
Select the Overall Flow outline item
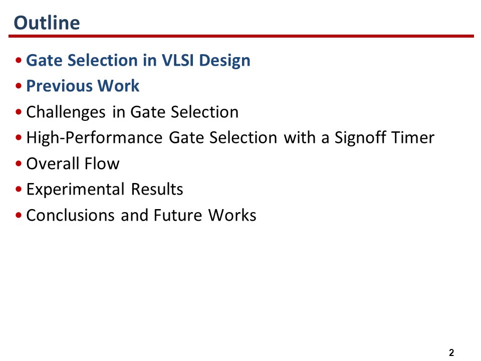(x=73, y=163)
